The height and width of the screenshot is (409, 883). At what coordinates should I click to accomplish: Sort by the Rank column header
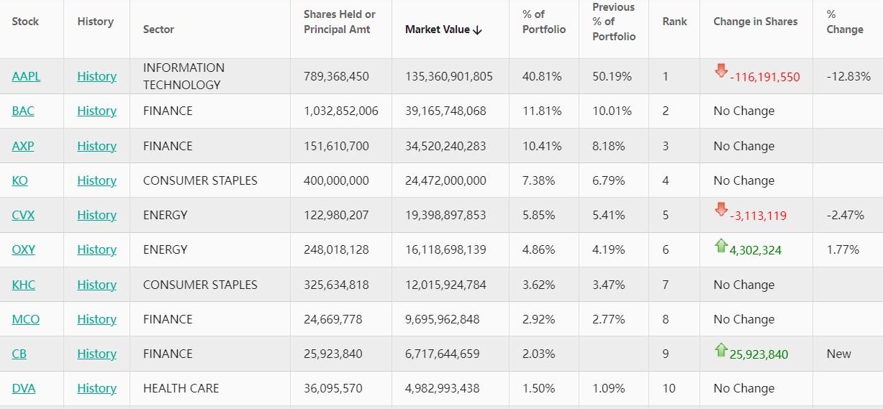coord(674,22)
